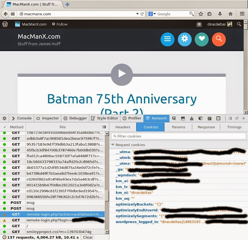Toggle the split console icon
Image resolution: width=248 pixels, height=240 pixels.
tap(183, 118)
